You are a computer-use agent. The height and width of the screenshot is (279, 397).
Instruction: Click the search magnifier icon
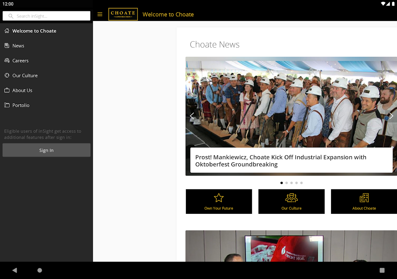tap(10, 16)
